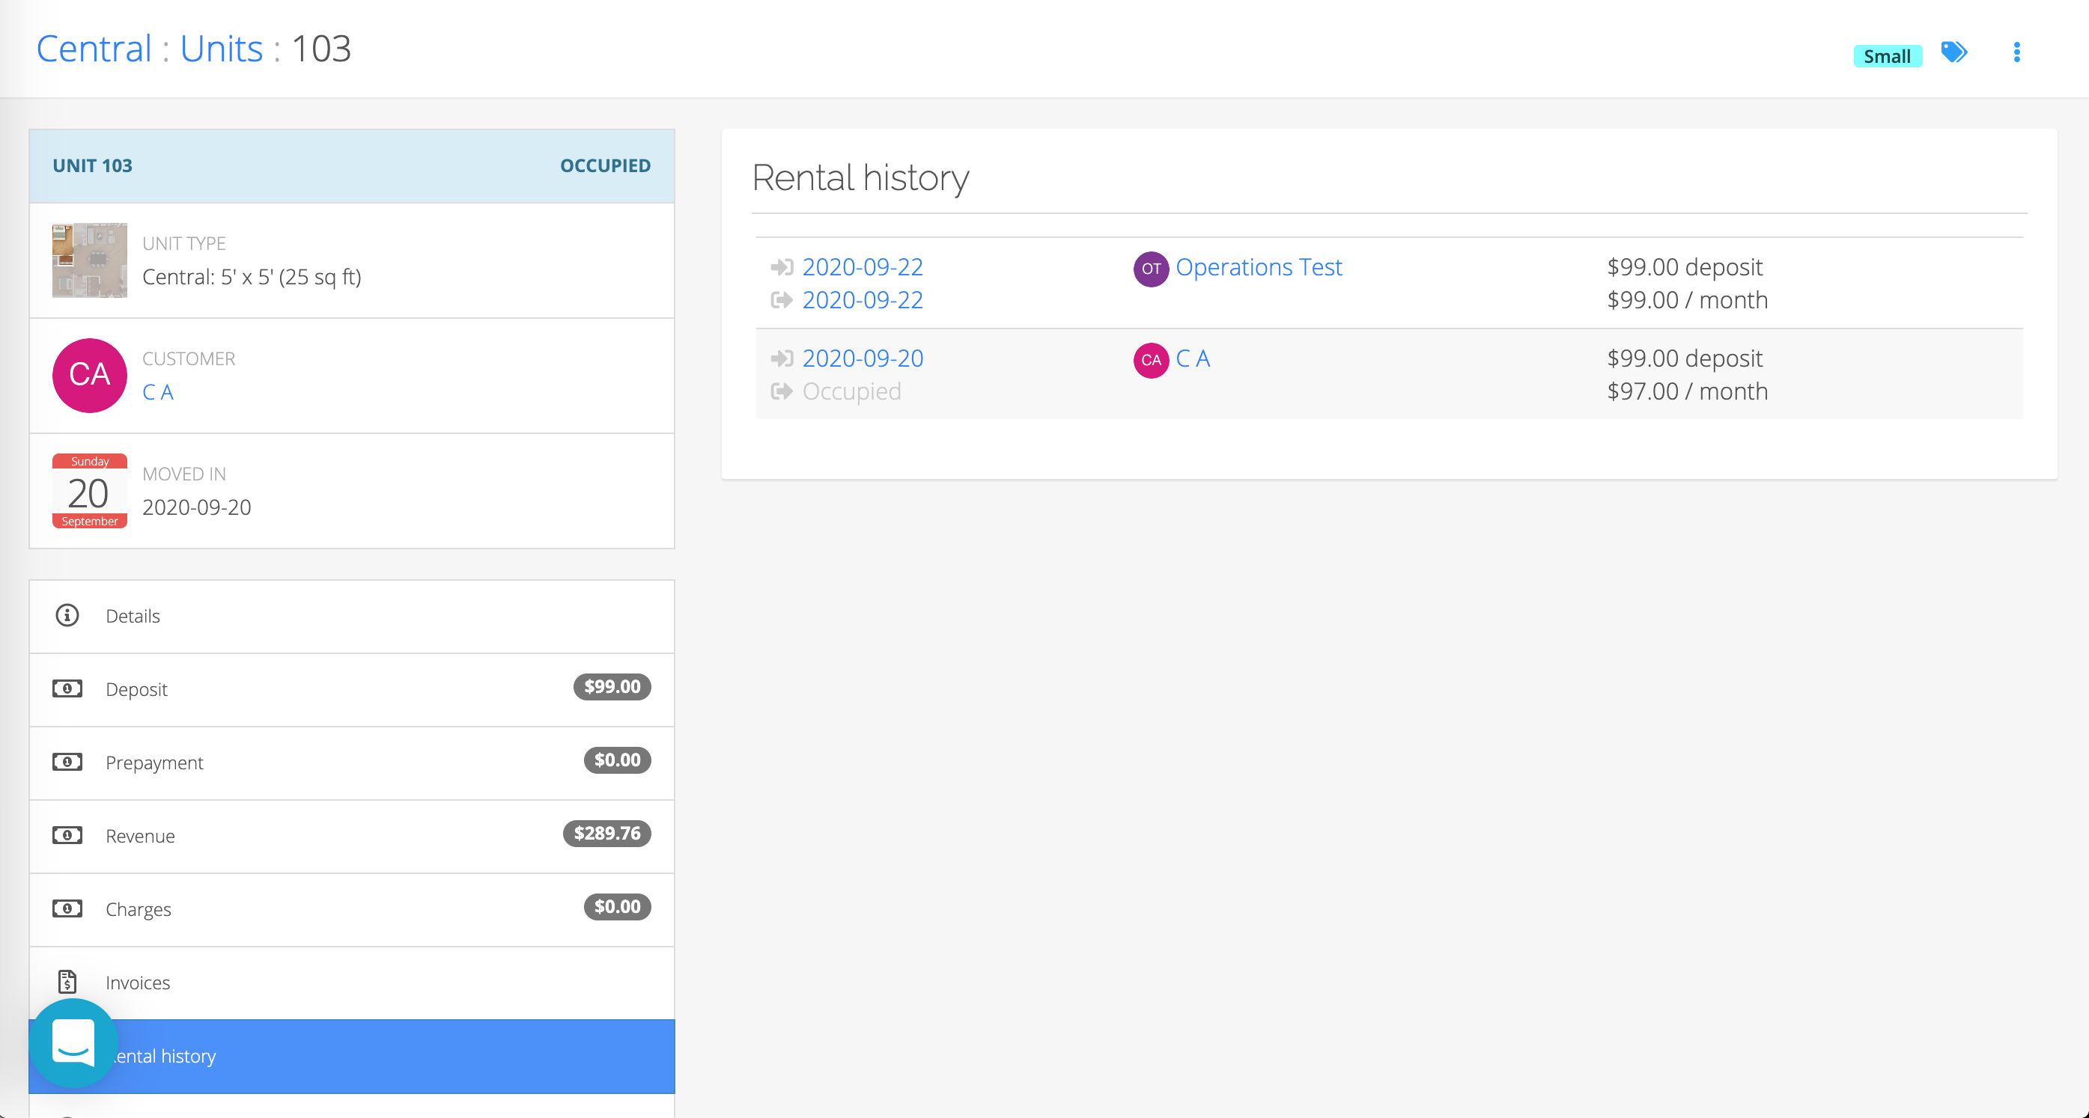Open the three-dot options menu
2089x1118 pixels.
[2016, 52]
